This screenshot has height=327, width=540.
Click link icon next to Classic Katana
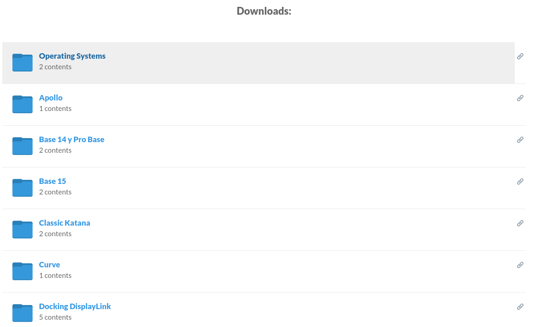click(520, 223)
